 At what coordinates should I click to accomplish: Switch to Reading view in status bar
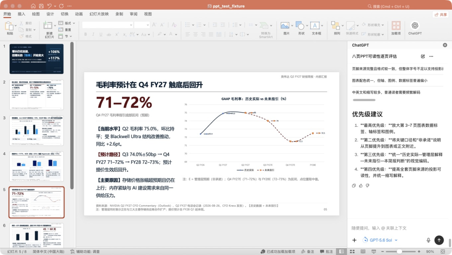click(363, 252)
